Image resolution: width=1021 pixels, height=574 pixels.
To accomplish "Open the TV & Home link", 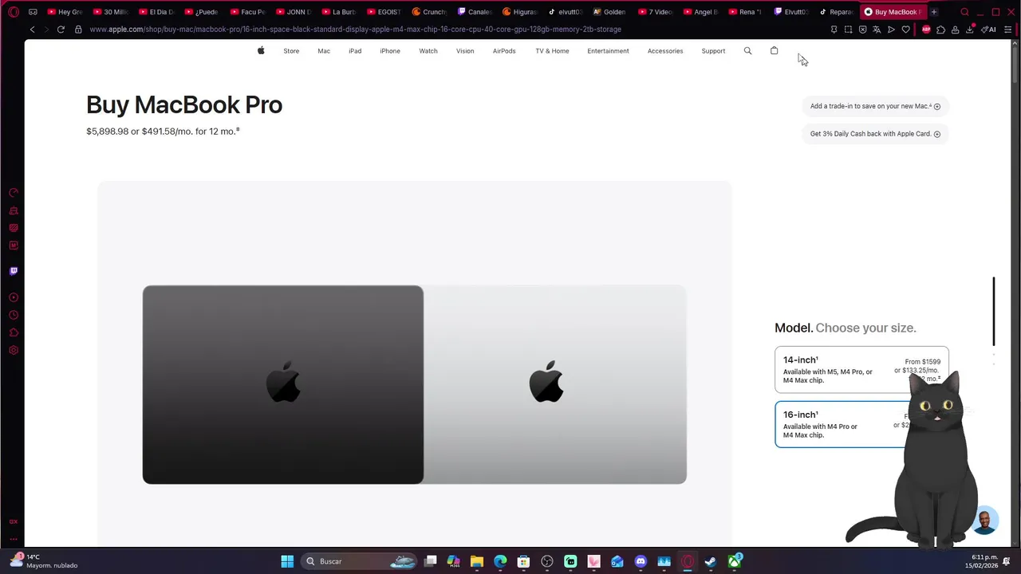I will pyautogui.click(x=552, y=51).
